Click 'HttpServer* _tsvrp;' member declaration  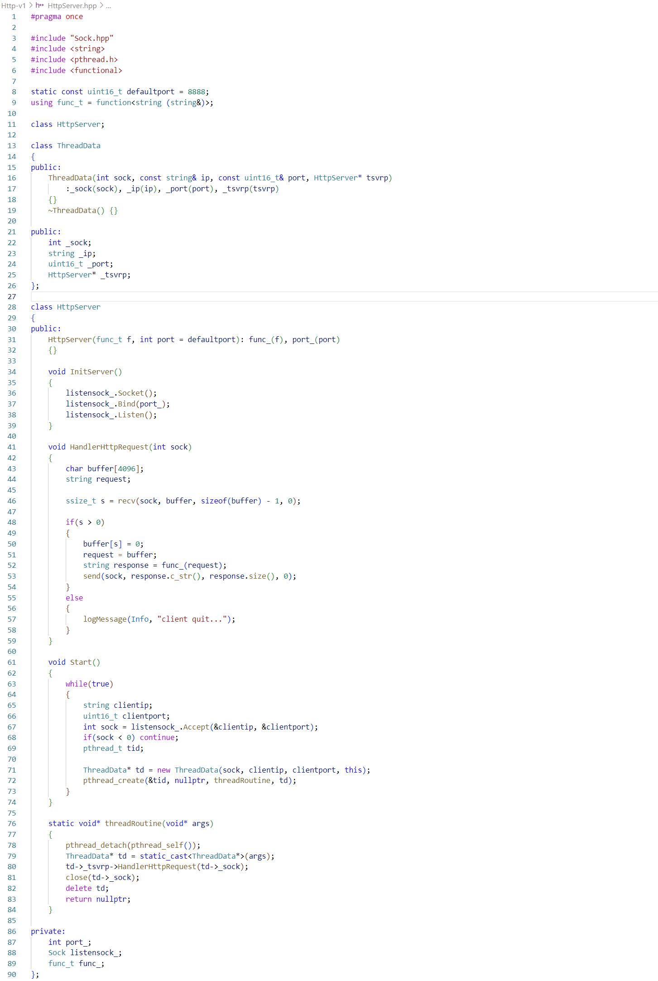(90, 275)
